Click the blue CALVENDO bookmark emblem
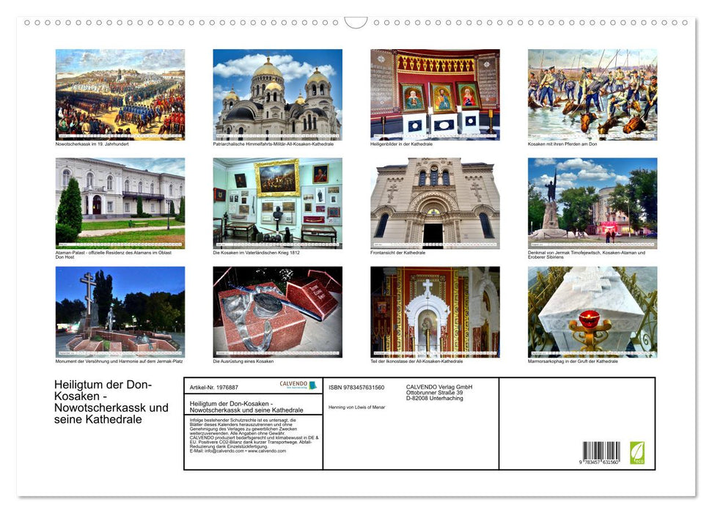 click(x=311, y=385)
